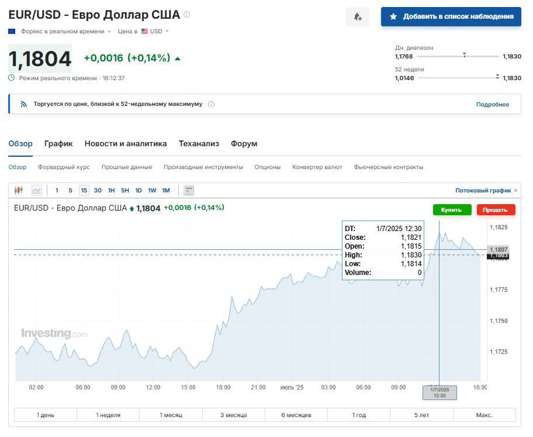Select the '3 месяца' chart time range
This screenshot has width=533, height=437.
point(233,415)
